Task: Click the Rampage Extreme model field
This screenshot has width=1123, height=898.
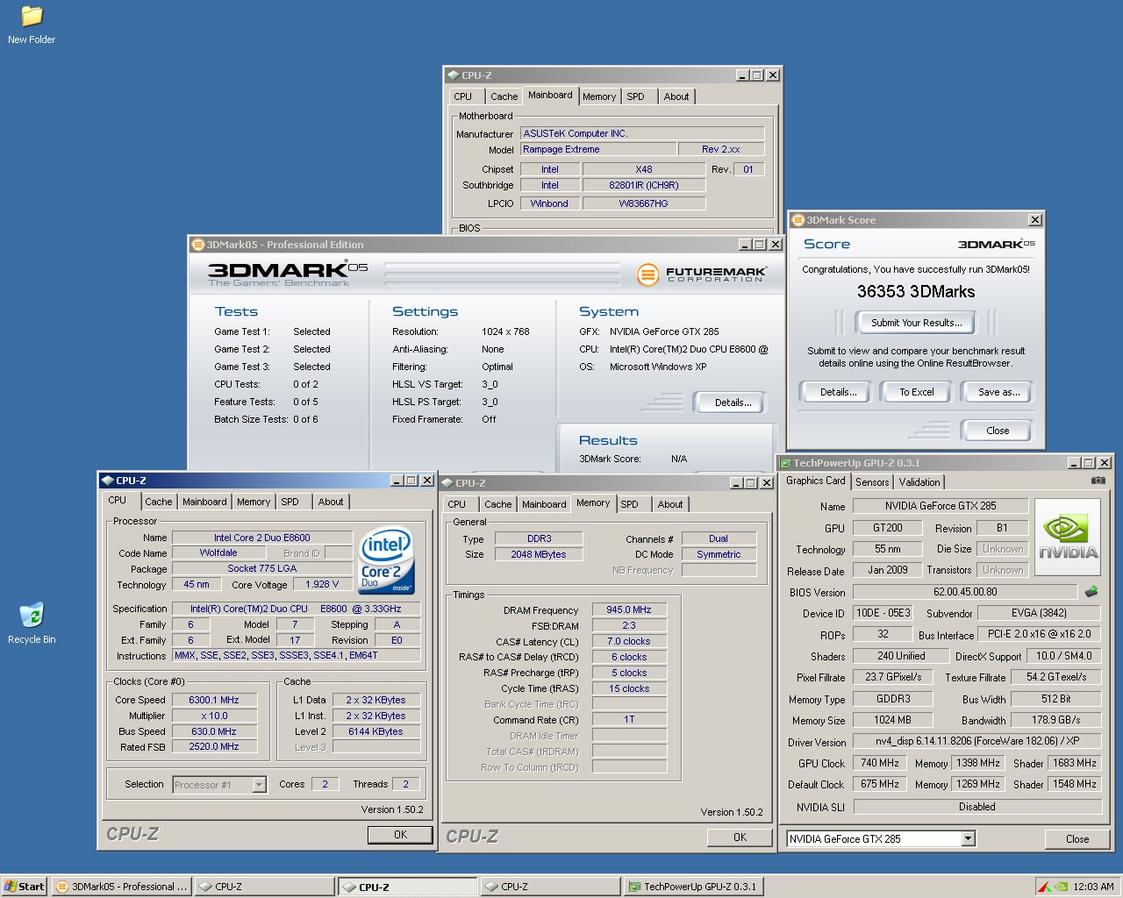Action: (x=598, y=149)
